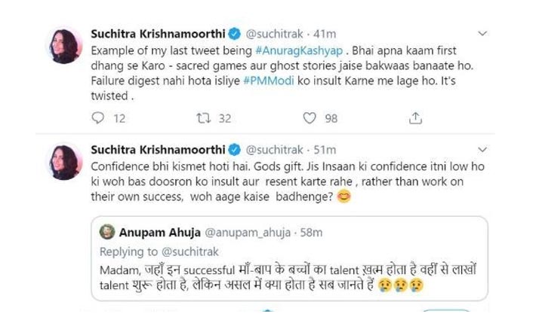This screenshot has height=329, width=533.
Task: Open the verified badge on the 51m tweet
Action: 234,150
